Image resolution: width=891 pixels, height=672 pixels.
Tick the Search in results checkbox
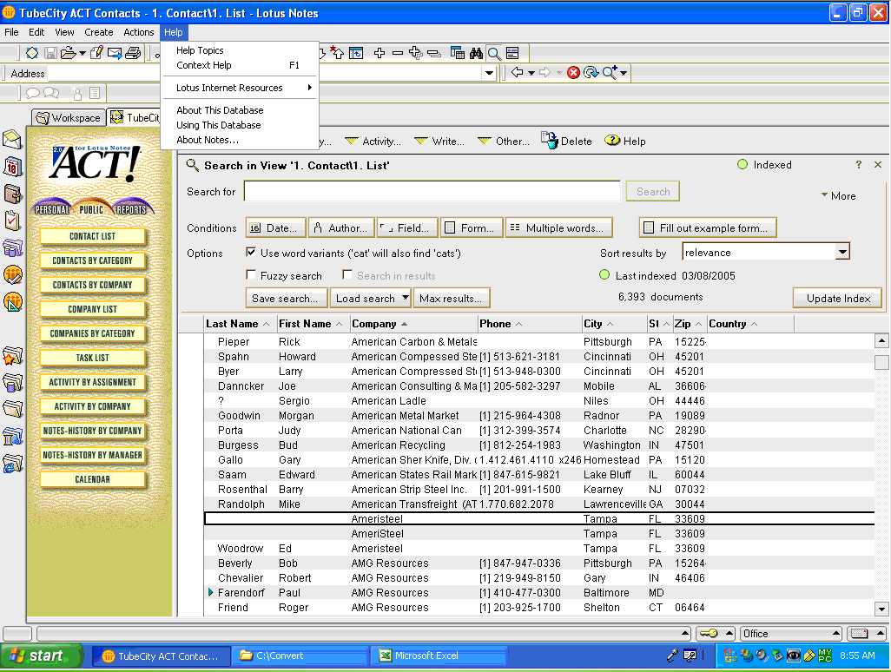tap(347, 274)
